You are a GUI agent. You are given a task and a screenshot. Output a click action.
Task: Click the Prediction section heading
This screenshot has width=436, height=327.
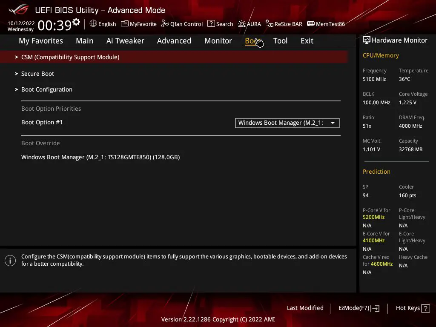tap(376, 172)
